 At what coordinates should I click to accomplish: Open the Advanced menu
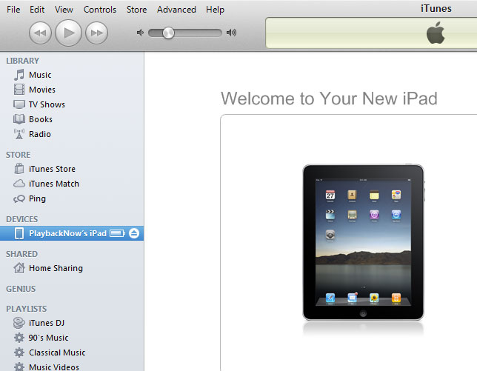click(x=176, y=10)
